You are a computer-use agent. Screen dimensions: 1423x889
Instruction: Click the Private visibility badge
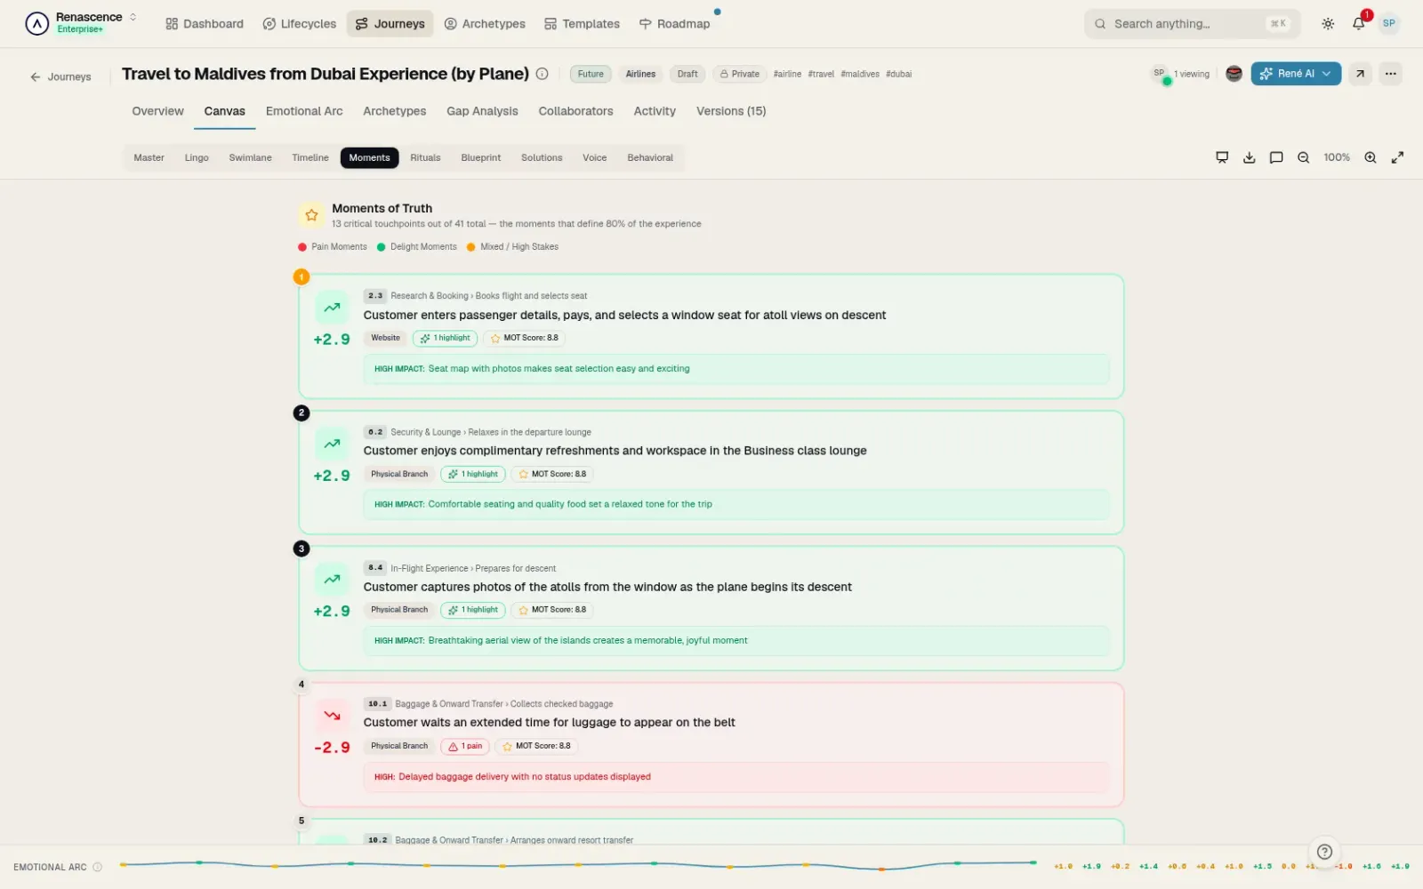pyautogui.click(x=740, y=74)
